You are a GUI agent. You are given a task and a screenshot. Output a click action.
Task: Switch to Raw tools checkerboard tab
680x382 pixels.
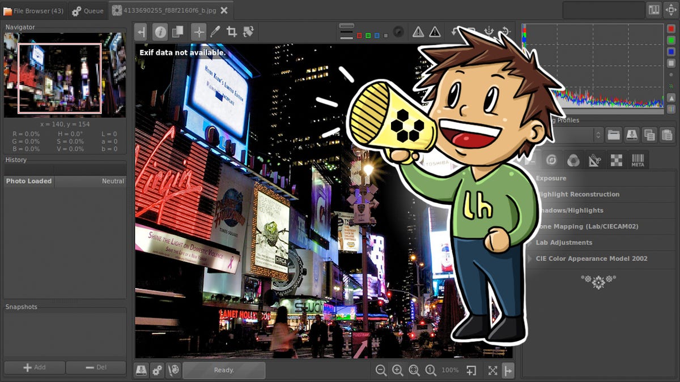click(616, 161)
